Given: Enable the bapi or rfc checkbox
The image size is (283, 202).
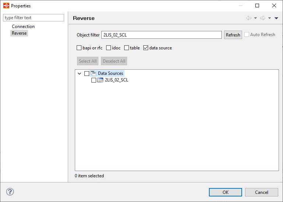Looking at the screenshot, I should (79, 48).
